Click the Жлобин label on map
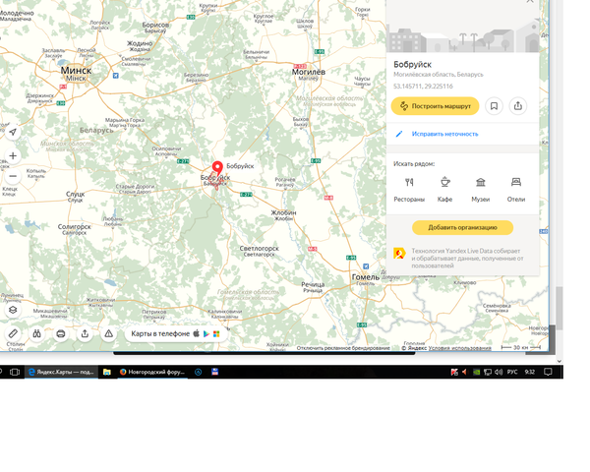The height and width of the screenshot is (472, 590). (284, 212)
